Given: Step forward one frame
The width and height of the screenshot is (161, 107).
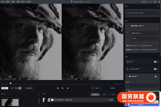Looking at the screenshot, I should tap(68, 88).
